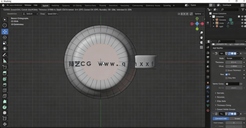The image size is (246, 128).
Task: Toggle the camera view icon
Action: coord(201,42)
